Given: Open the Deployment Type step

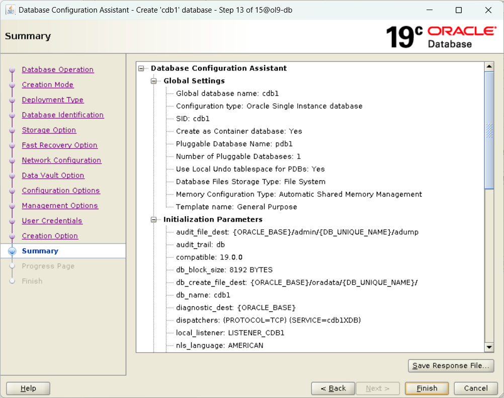Looking at the screenshot, I should coord(53,100).
